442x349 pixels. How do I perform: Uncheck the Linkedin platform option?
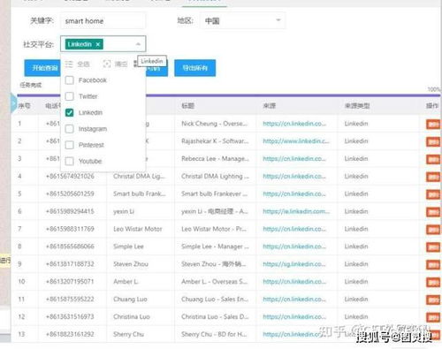[70, 112]
